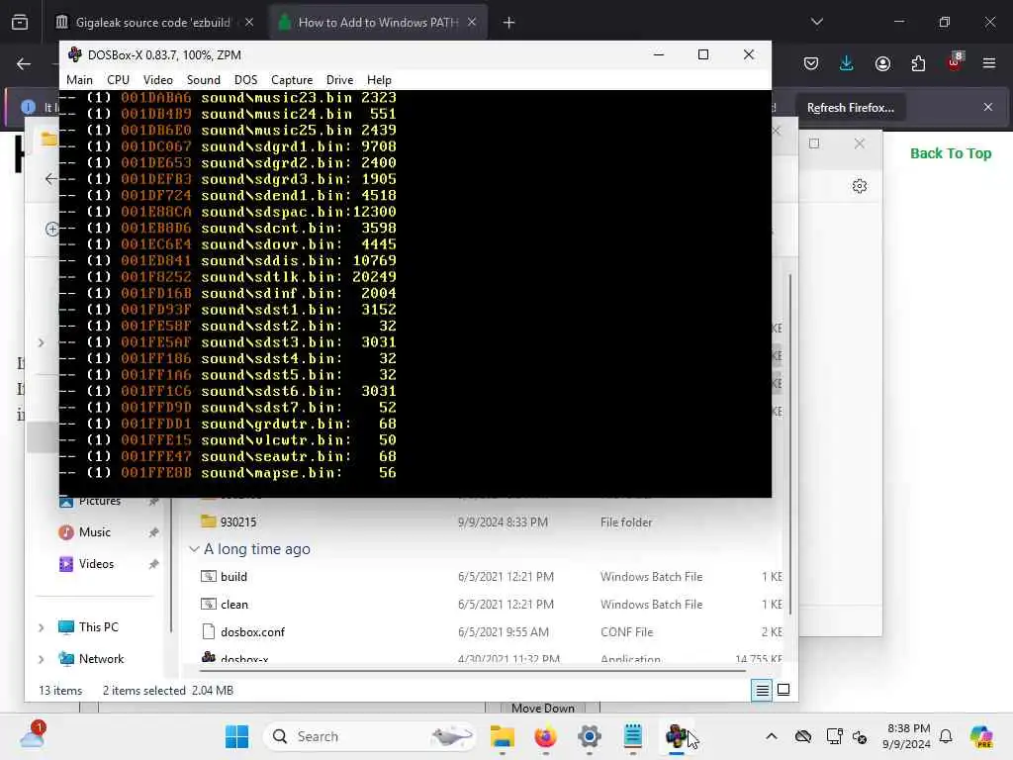This screenshot has height=760, width=1013.
Task: Open the Help menu in DOSBox-X
Action: pos(379,80)
